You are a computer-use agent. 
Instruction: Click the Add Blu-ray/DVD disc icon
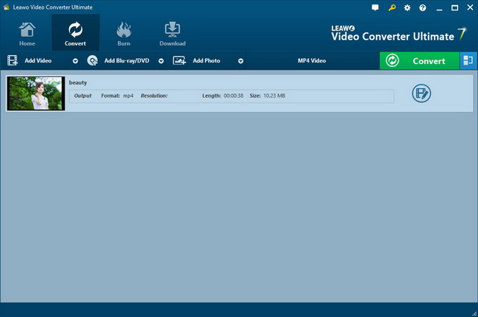[93, 61]
